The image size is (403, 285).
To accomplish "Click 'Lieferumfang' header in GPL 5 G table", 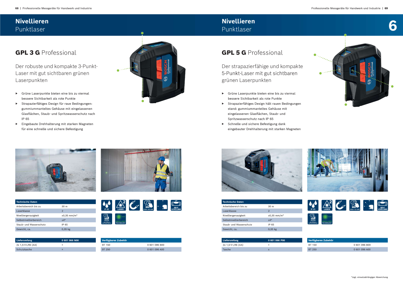I will pyautogui.click(x=231, y=240).
